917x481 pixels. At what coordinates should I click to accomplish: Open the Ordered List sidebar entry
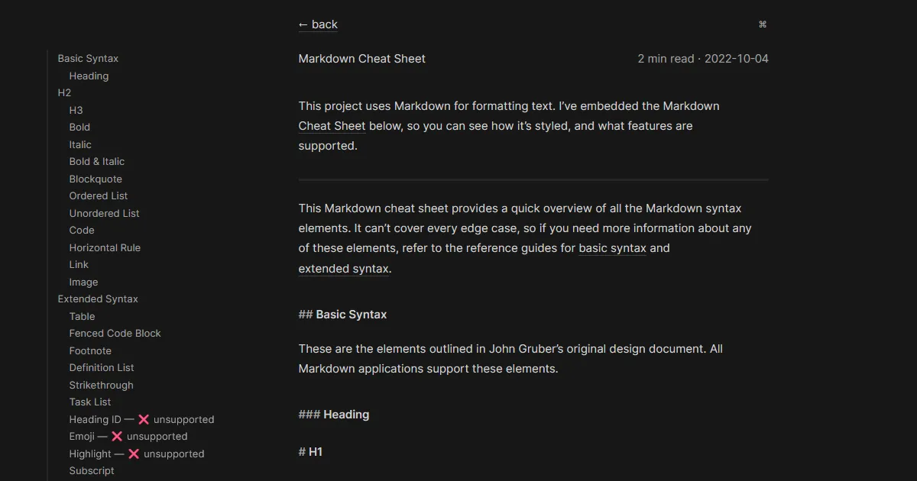99,196
